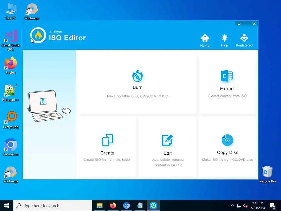
Task: Open Firefox from the taskbar
Action: (113, 206)
